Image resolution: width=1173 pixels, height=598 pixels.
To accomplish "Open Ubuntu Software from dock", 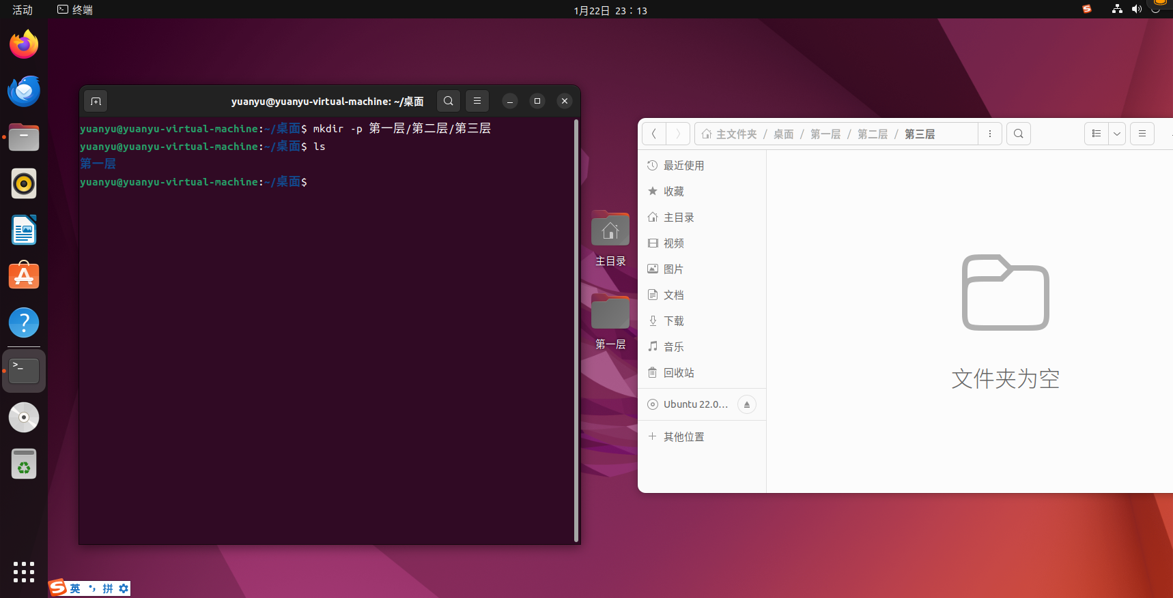I will (x=24, y=276).
